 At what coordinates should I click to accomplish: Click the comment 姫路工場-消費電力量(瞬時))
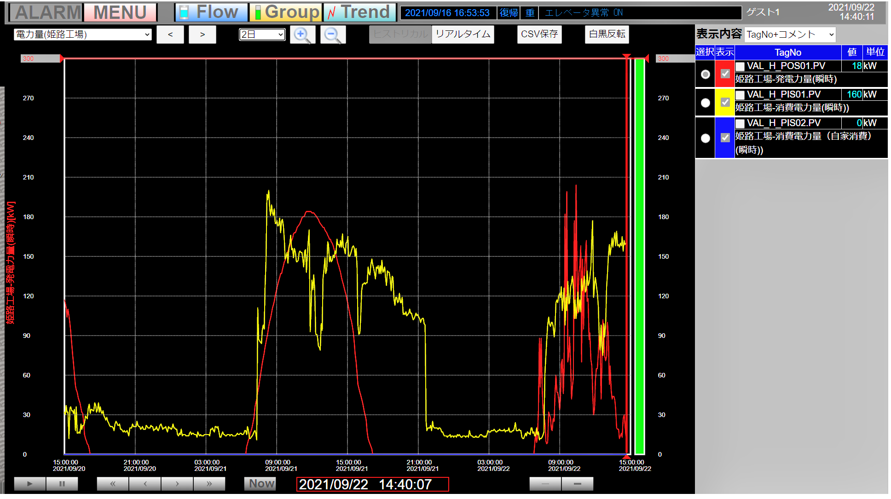[x=792, y=108]
